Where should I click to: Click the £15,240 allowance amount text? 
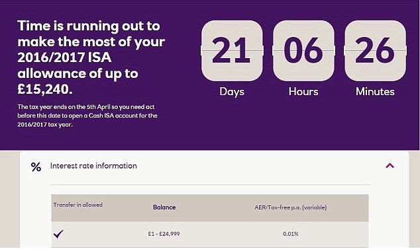45,89
